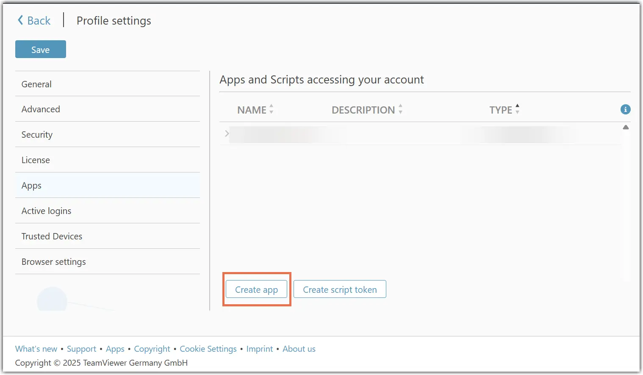Sort table by NAME column
This screenshot has height=375, width=643.
click(255, 110)
